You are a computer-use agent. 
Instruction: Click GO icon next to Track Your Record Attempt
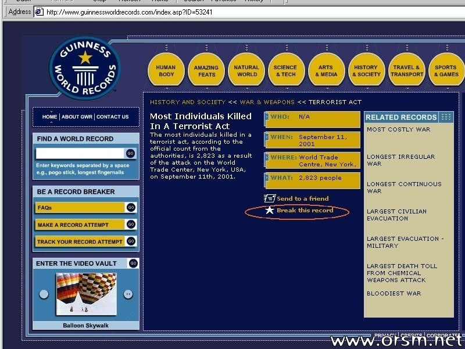coord(131,241)
